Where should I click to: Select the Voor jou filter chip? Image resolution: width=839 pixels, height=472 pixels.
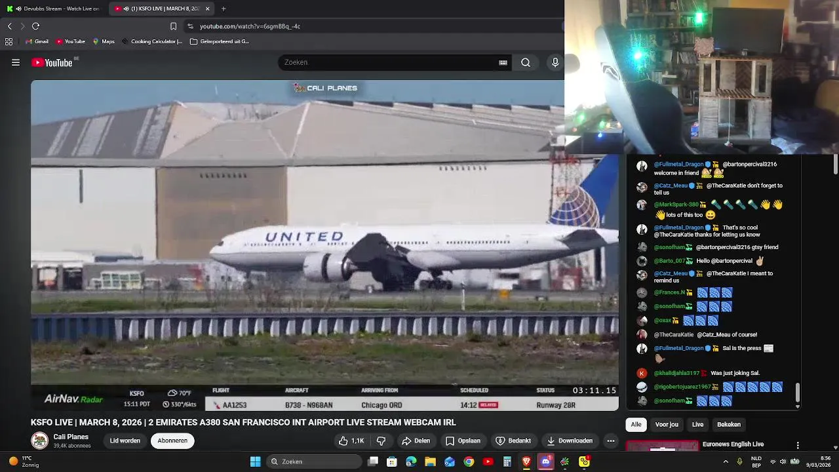click(x=667, y=424)
